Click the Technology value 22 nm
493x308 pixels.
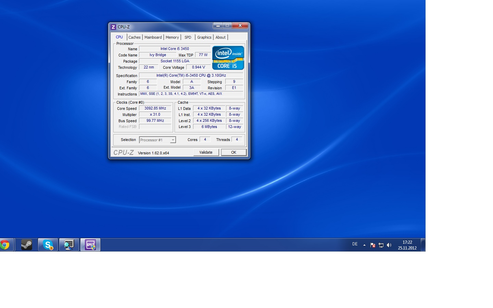[x=149, y=67]
